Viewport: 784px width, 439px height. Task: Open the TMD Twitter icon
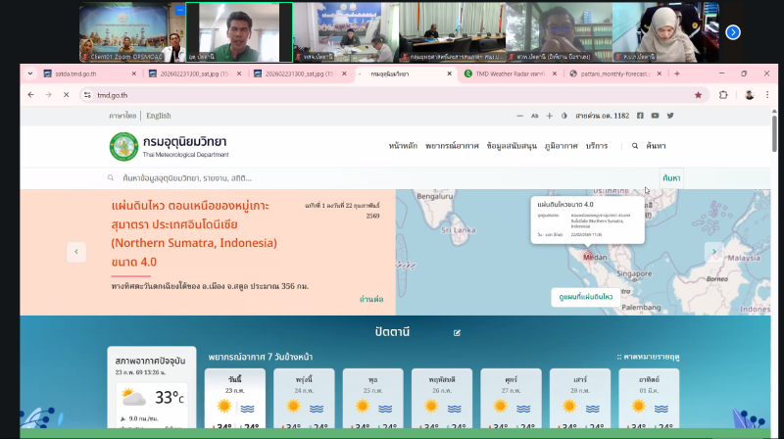tap(670, 116)
